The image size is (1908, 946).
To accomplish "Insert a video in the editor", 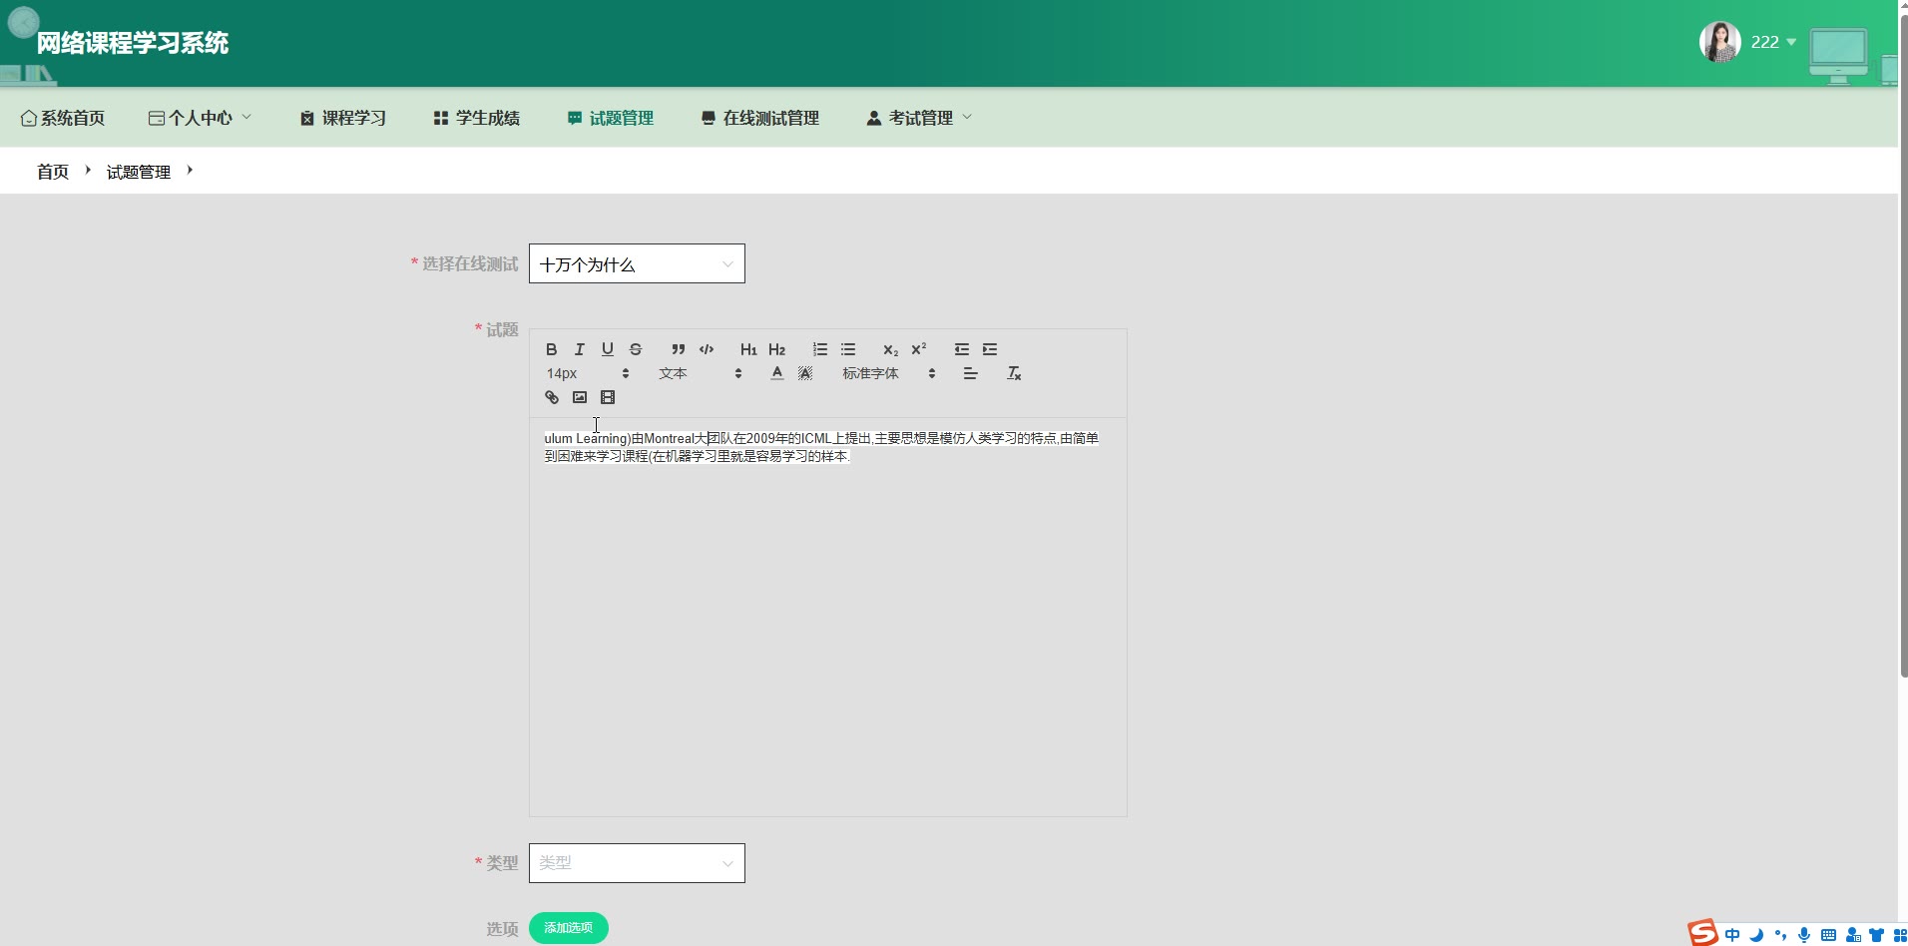I will [608, 397].
